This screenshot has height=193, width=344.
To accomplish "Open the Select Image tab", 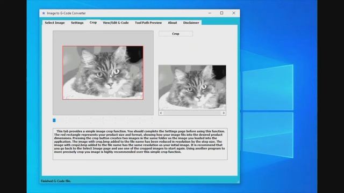I will pyautogui.click(x=55, y=23).
